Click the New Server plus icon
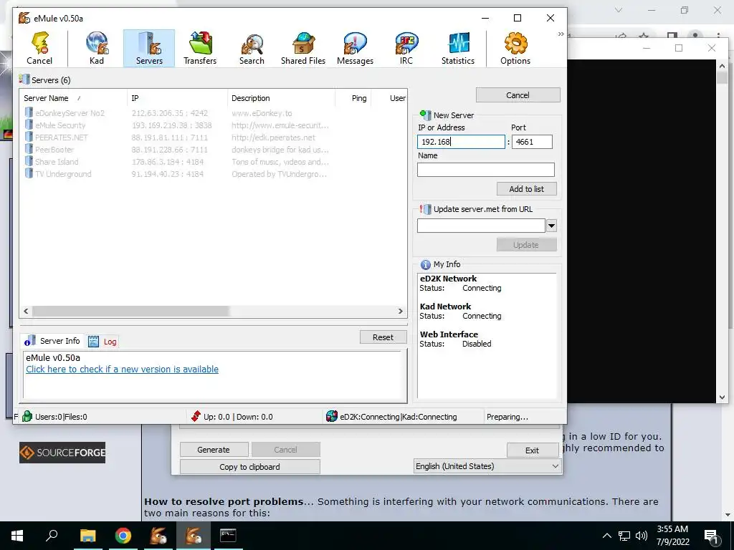Viewport: 734px width, 550px height. coord(425,115)
